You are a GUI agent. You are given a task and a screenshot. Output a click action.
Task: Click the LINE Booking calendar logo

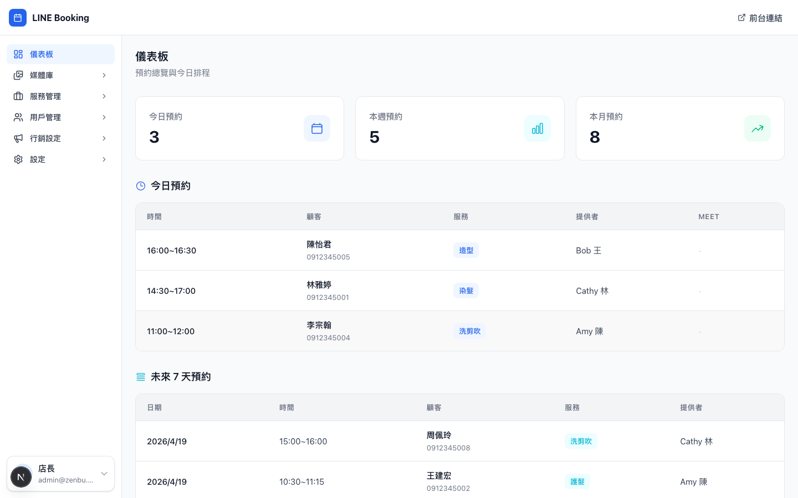pos(18,18)
